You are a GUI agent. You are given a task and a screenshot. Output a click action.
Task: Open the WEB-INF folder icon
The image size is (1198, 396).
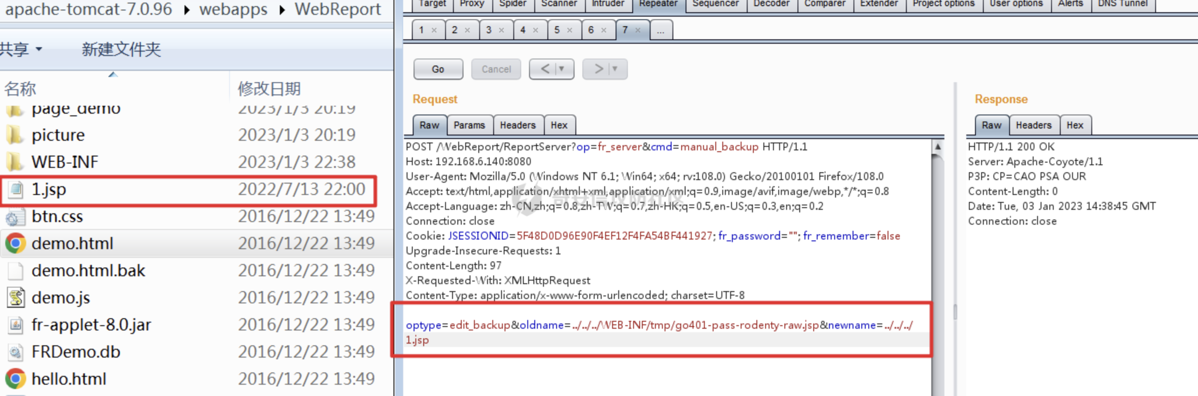pyautogui.click(x=15, y=162)
